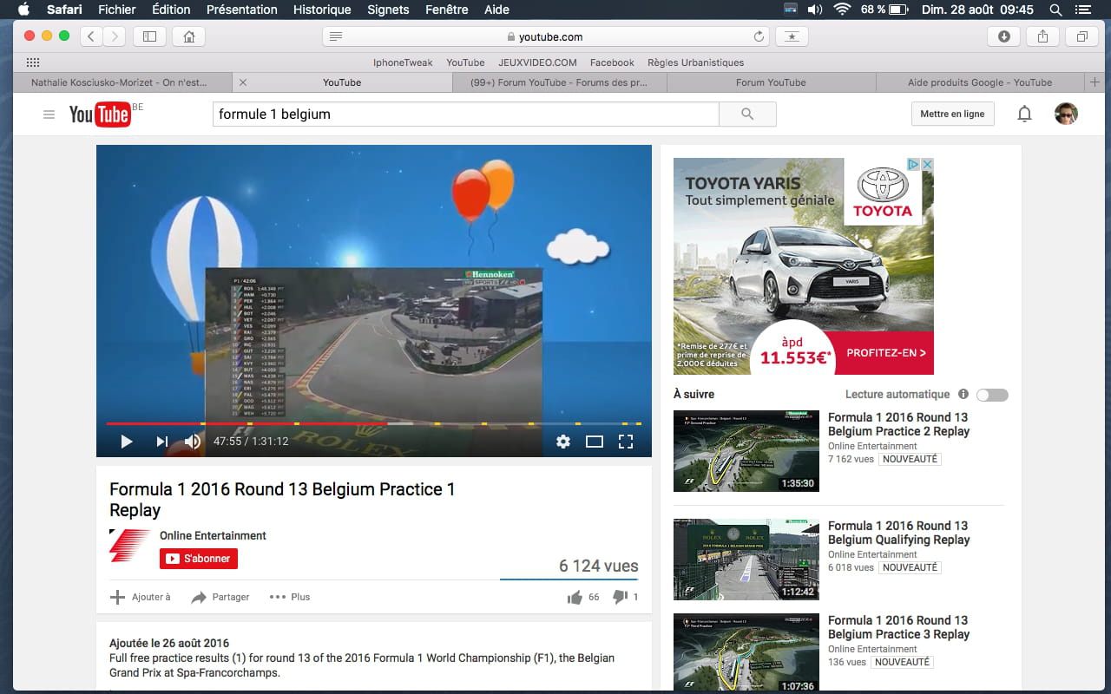Image resolution: width=1111 pixels, height=694 pixels.
Task: Open Règles Urbanistiques bookmark
Action: point(695,62)
